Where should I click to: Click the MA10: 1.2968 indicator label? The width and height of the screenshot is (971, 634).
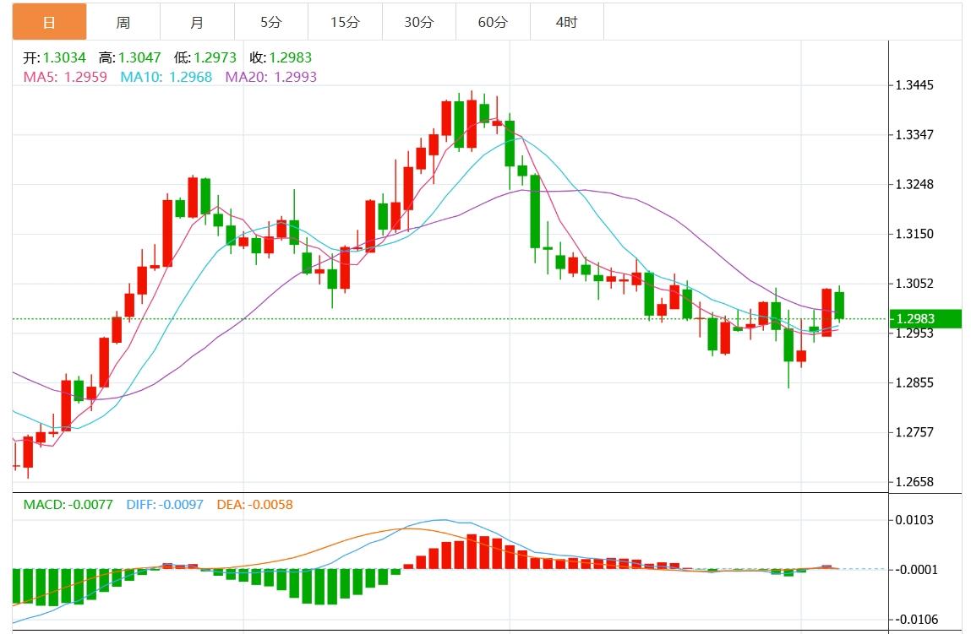166,77
